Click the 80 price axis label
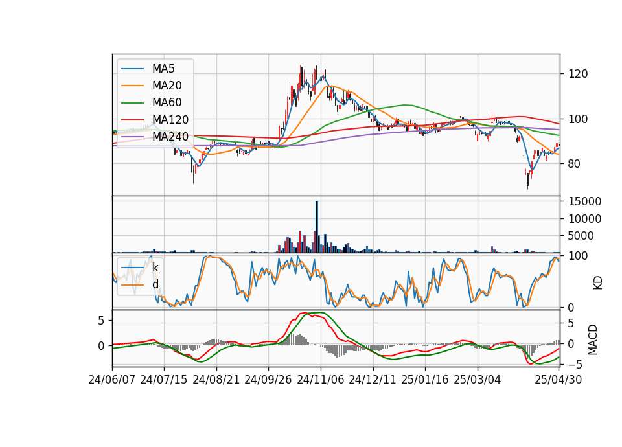 click(575, 164)
